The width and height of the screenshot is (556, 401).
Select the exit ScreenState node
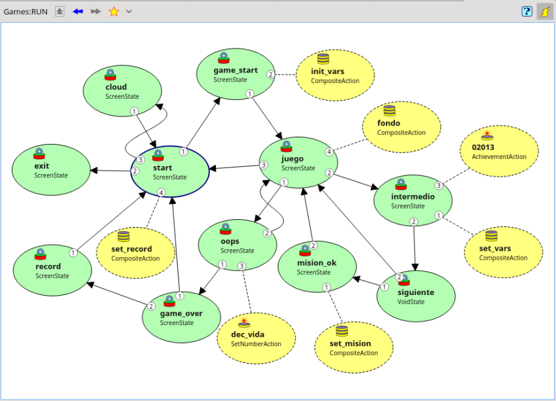coord(51,170)
